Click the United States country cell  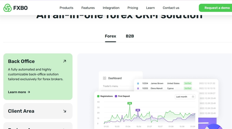[173, 83]
